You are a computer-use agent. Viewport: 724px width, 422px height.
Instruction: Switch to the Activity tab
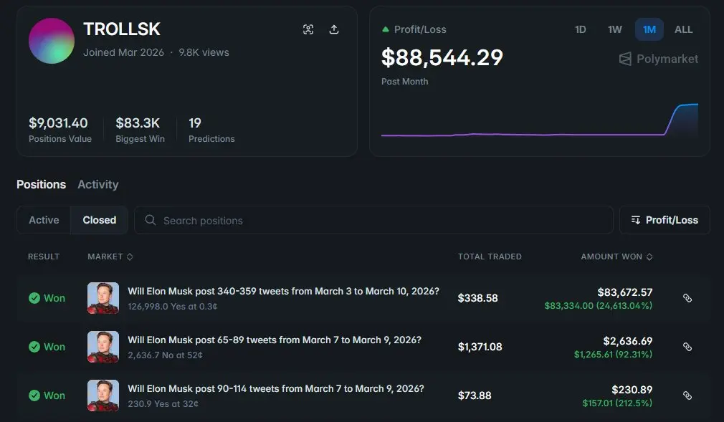(x=98, y=184)
